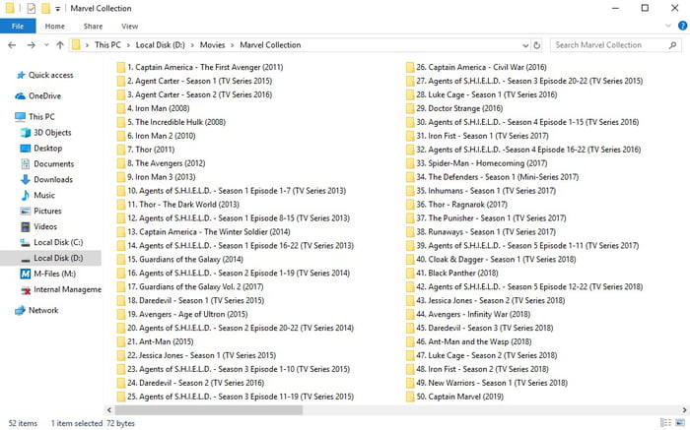The width and height of the screenshot is (690, 430).
Task: Click the Properties quick access toolbar icon
Action: (x=31, y=8)
